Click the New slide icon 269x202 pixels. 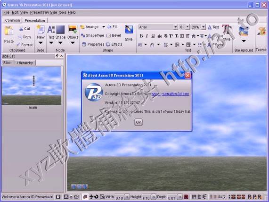[41, 29]
